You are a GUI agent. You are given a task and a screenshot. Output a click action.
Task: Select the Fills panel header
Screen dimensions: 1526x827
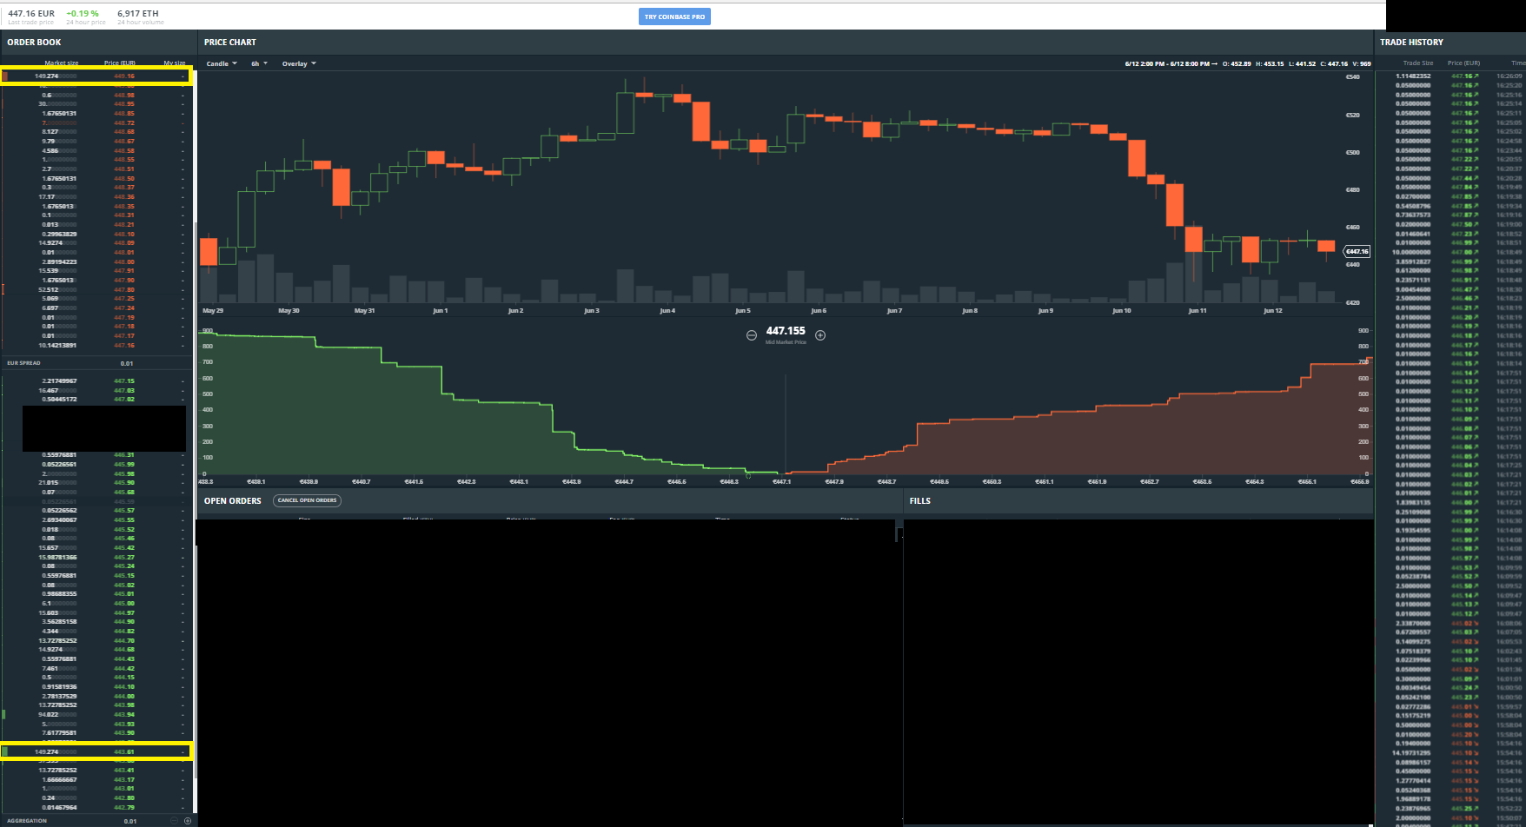pyautogui.click(x=920, y=501)
